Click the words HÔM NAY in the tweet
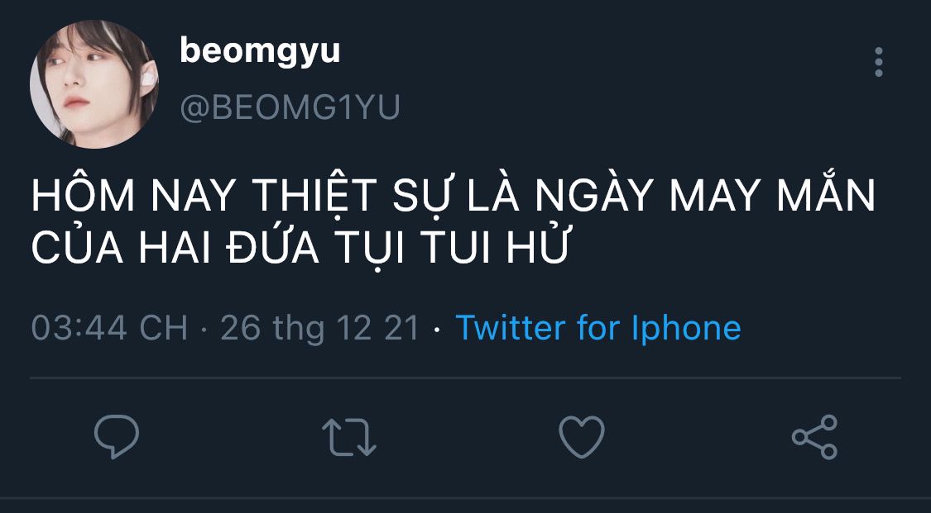931x513 pixels. [132, 193]
